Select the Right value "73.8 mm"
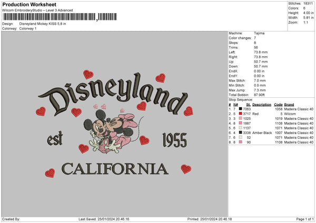The image size is (316, 223). point(261,57)
